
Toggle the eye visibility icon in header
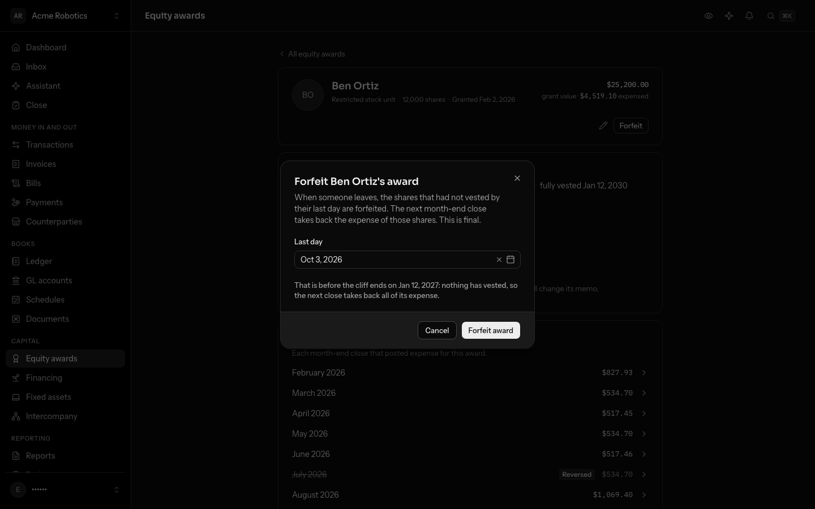pos(709,16)
